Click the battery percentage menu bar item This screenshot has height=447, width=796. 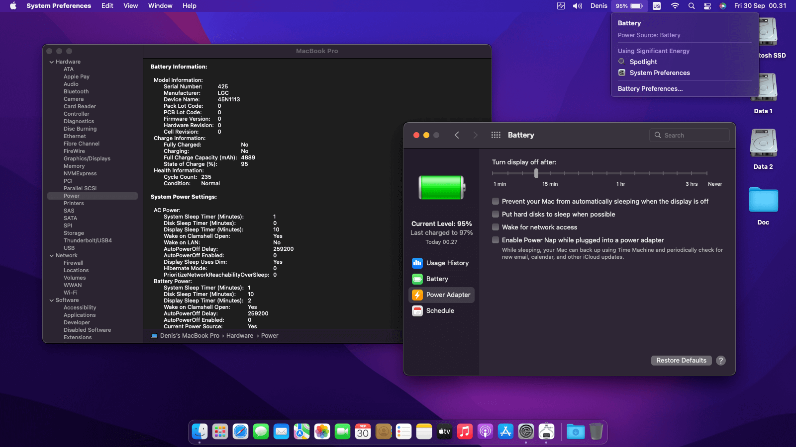point(629,6)
